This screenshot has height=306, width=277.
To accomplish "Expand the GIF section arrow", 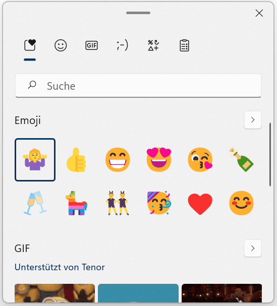I will pyautogui.click(x=253, y=248).
